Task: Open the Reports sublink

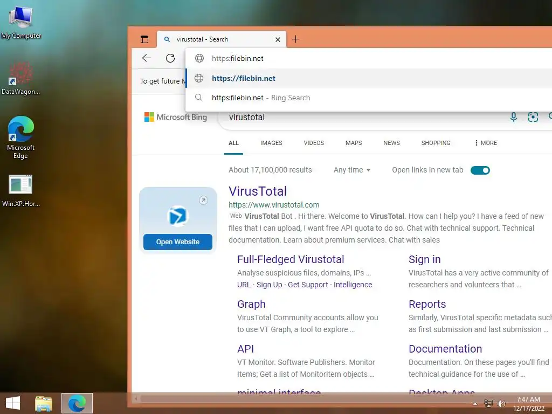Action: point(427,304)
